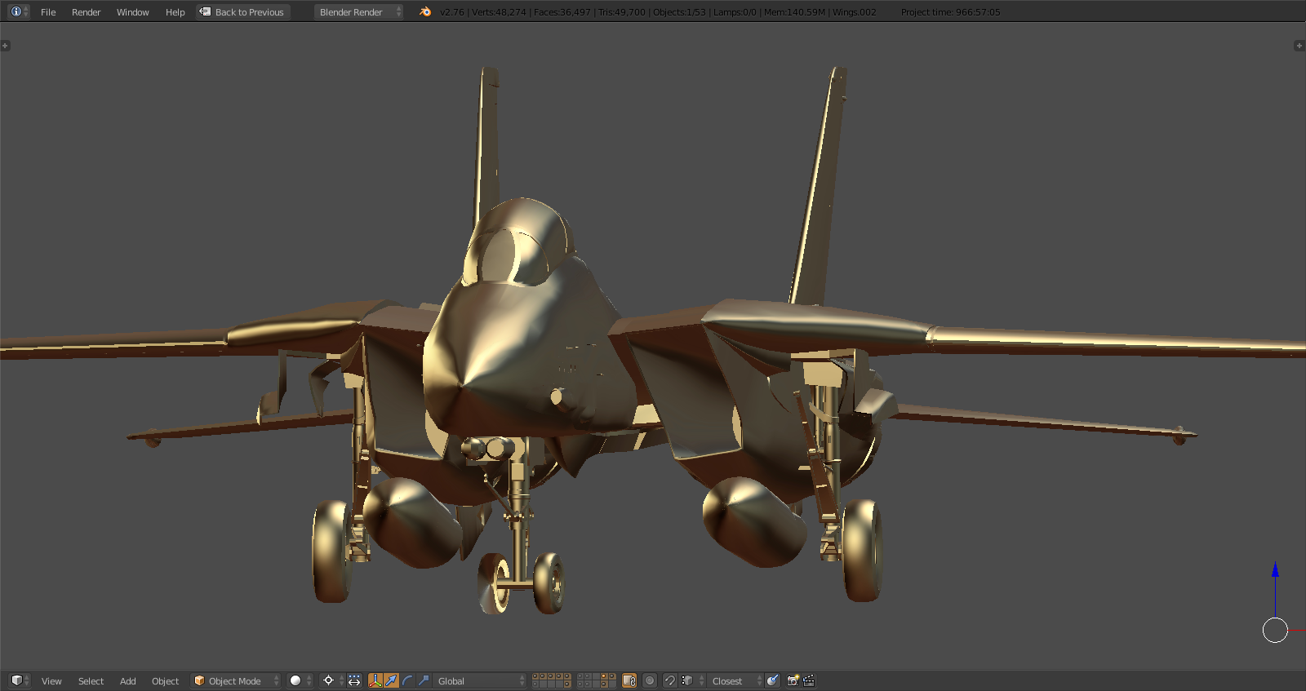Click the OpenGL render image camera icon
The width and height of the screenshot is (1306, 691).
(793, 680)
